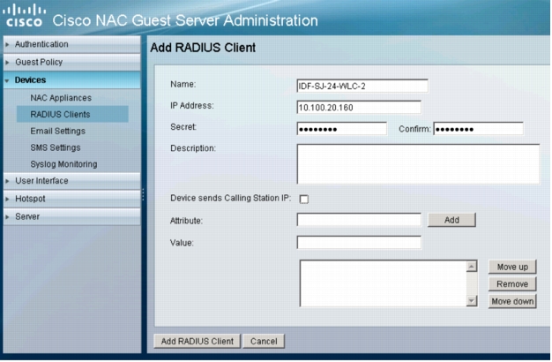The image size is (552, 362).
Task: Open Email Settings
Action: click(57, 132)
